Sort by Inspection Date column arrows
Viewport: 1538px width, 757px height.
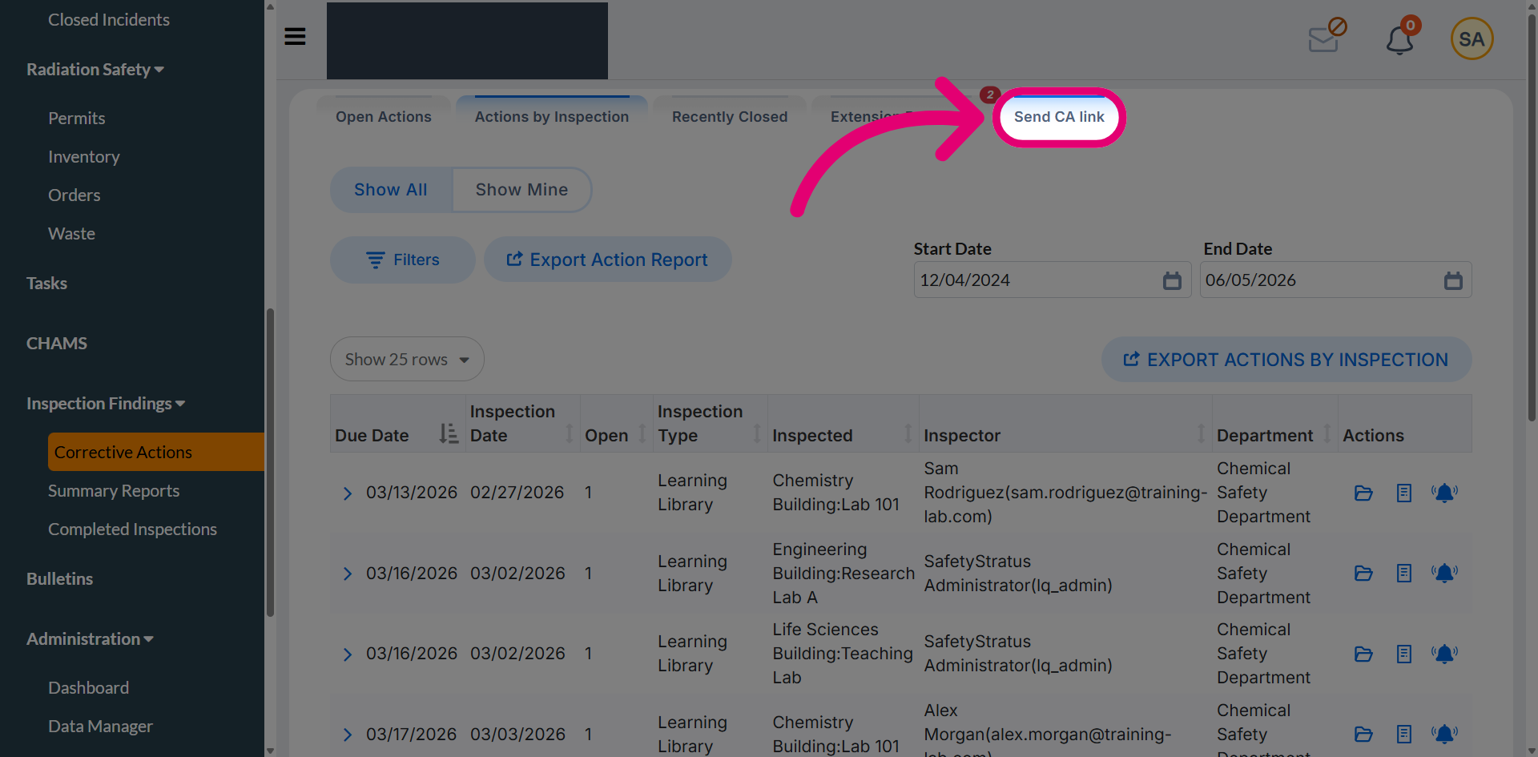570,434
